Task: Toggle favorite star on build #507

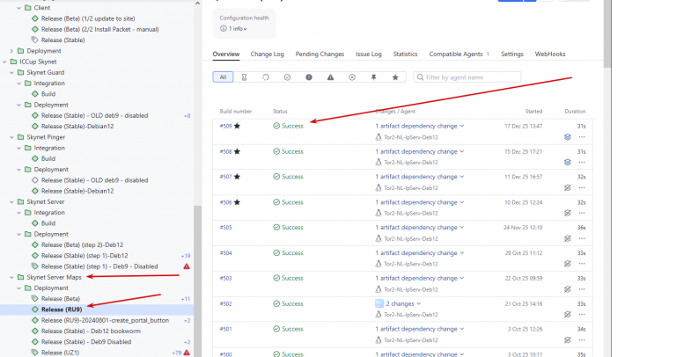Action: tap(237, 177)
